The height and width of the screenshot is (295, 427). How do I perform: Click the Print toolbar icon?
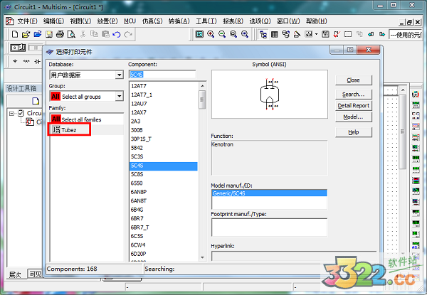[x=60, y=34]
